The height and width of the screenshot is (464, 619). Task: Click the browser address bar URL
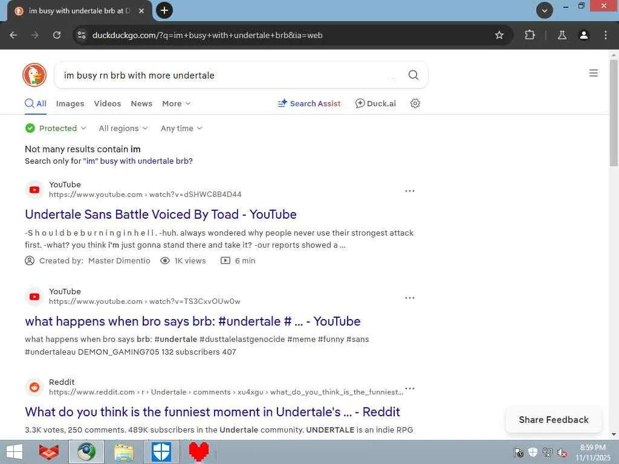click(207, 35)
